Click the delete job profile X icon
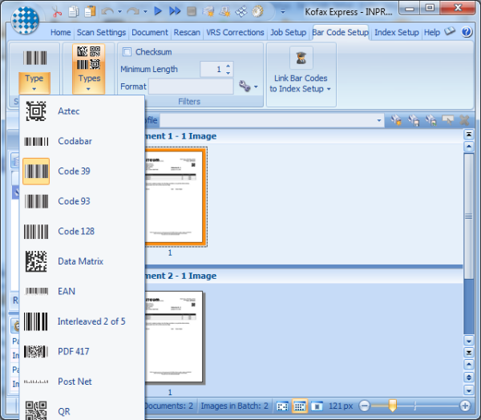The height and width of the screenshot is (420, 481). (465, 120)
